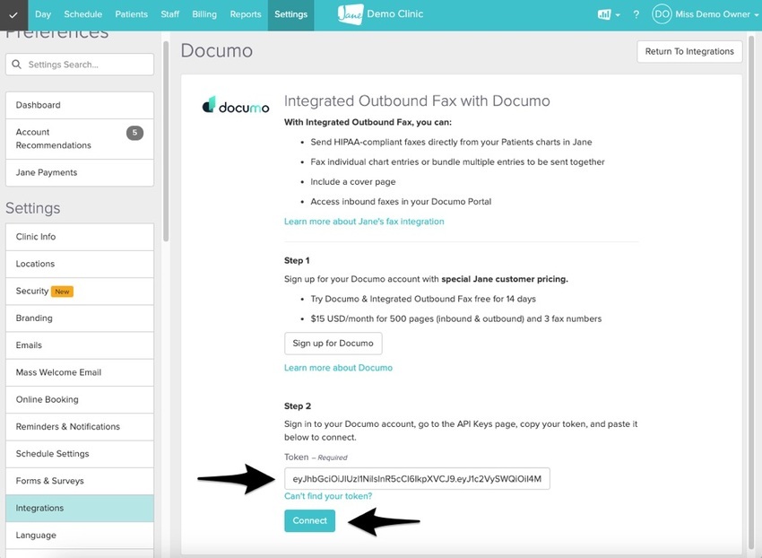Open the reports chart icon dropdown
Screen dimensions: 762x558
(x=609, y=14)
